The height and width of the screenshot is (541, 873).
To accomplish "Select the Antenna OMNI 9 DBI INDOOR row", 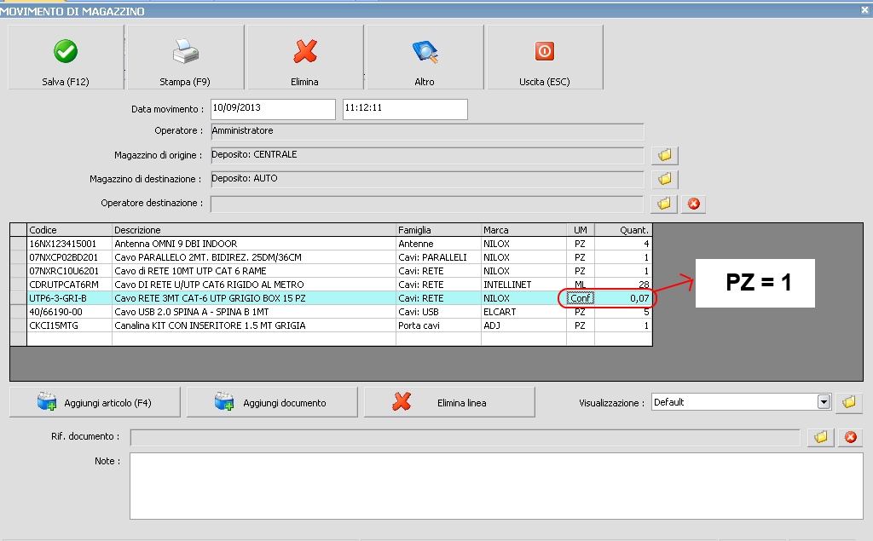I will (213, 244).
